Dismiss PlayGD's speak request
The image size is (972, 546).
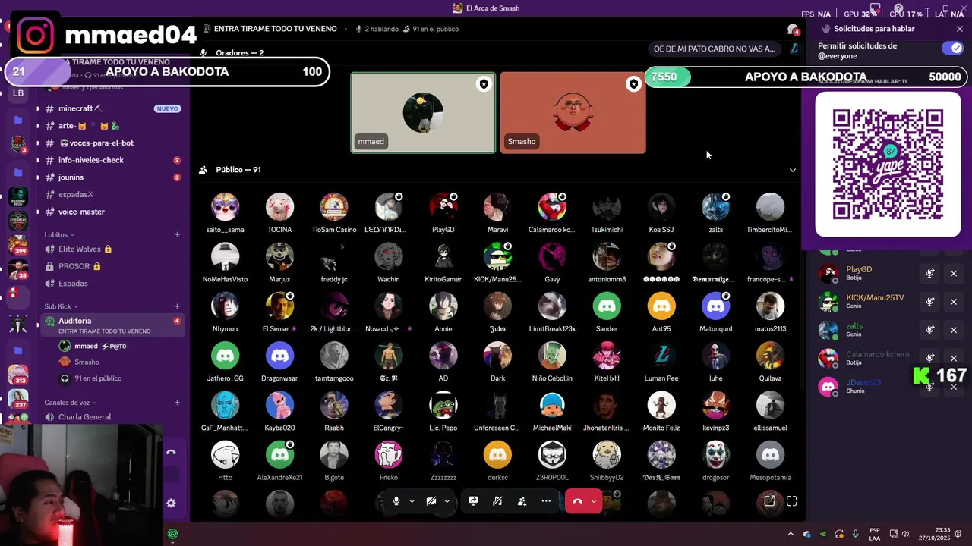954,274
